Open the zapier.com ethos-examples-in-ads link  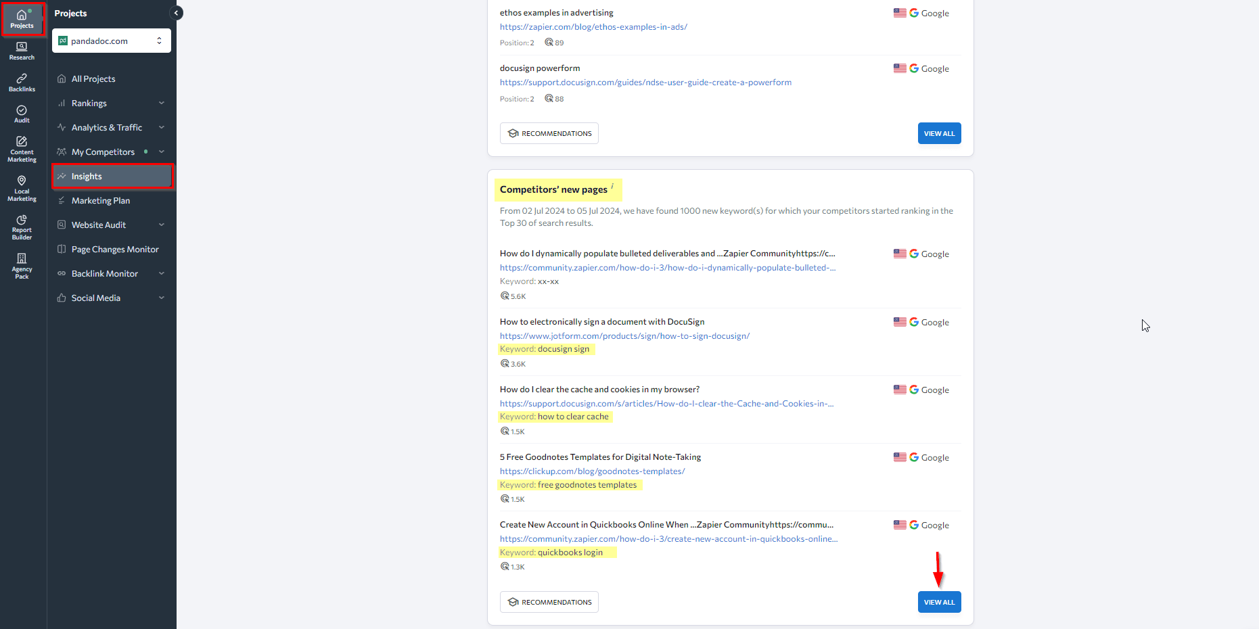(x=593, y=27)
